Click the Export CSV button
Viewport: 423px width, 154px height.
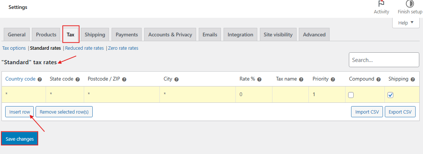coord(400,112)
